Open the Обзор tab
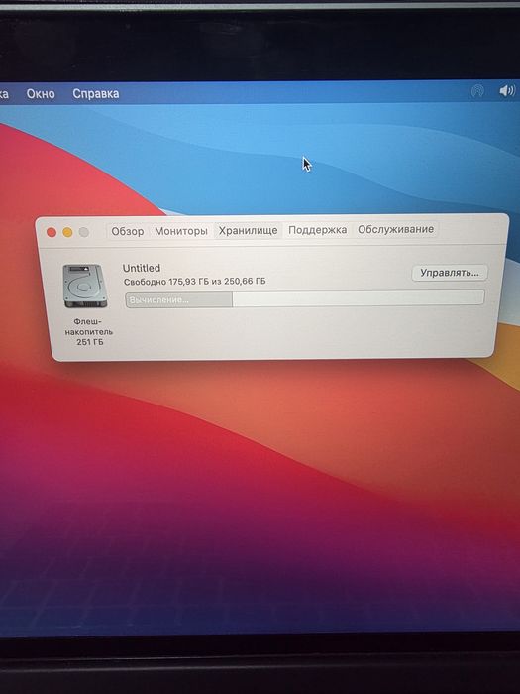This screenshot has width=520, height=694. [128, 231]
